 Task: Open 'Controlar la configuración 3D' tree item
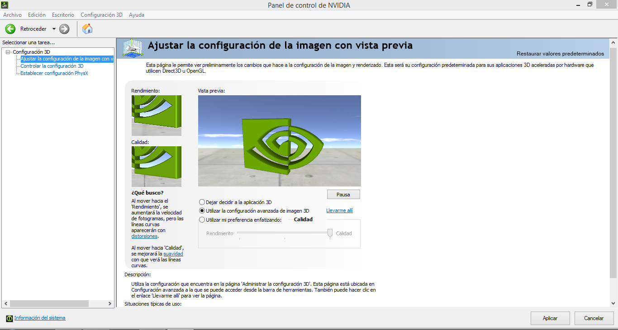(x=52, y=66)
